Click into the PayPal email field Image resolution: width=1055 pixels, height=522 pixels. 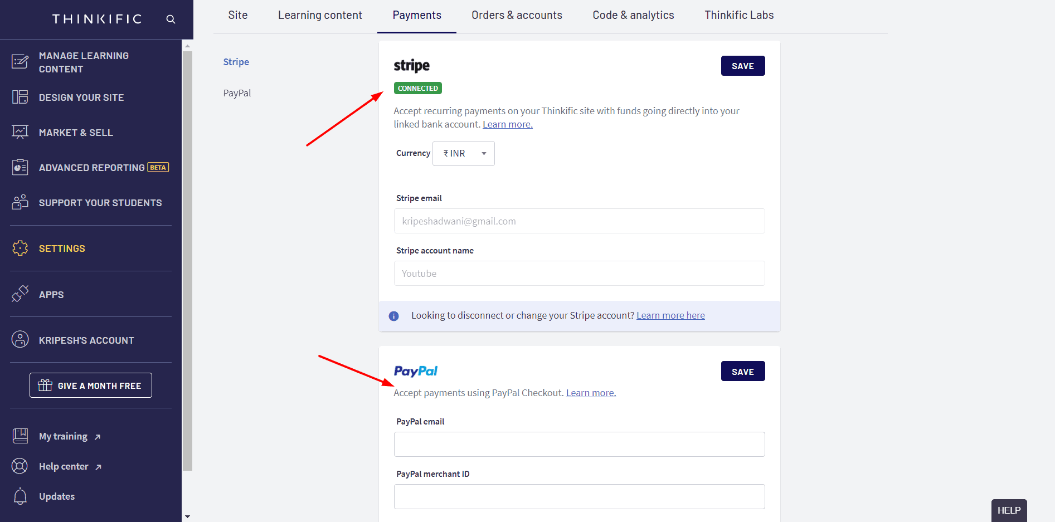579,445
